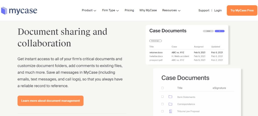Click the Updated column header
The width and height of the screenshot is (258, 116).
point(216,47)
